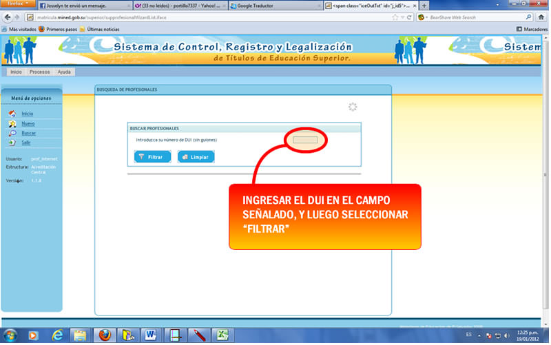Open the Procesos menu
The height and width of the screenshot is (345, 551).
pos(39,72)
